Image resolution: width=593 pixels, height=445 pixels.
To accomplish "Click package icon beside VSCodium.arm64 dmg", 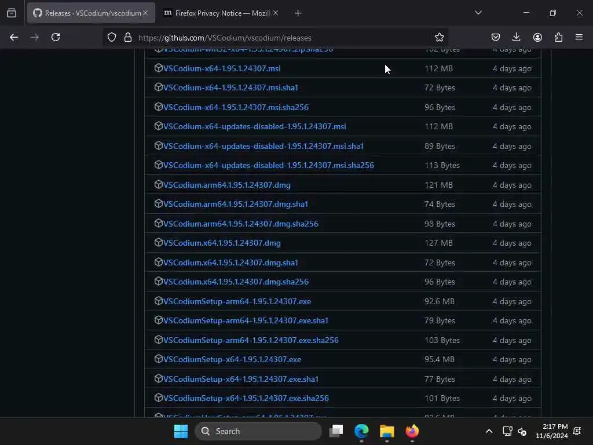I will click(159, 184).
